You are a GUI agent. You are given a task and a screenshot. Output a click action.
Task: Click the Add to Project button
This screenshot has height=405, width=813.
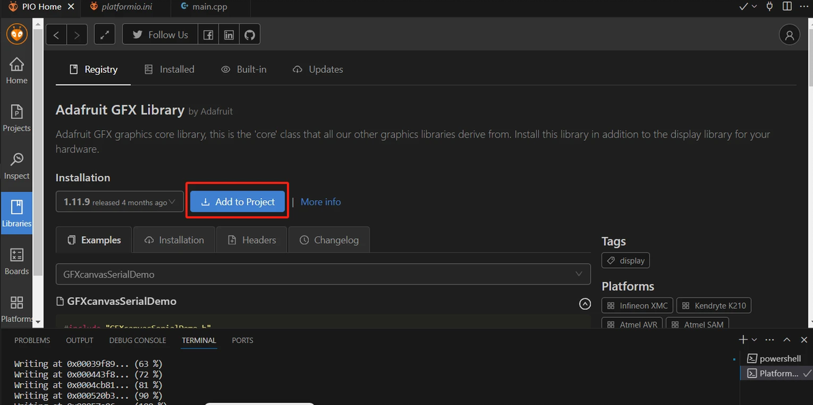(237, 201)
